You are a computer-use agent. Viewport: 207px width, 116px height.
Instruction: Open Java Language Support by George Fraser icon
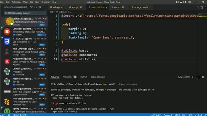[7, 52]
